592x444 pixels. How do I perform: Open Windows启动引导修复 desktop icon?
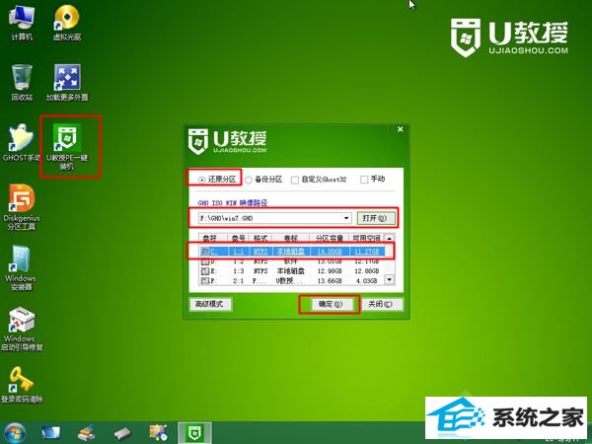pos(22,329)
